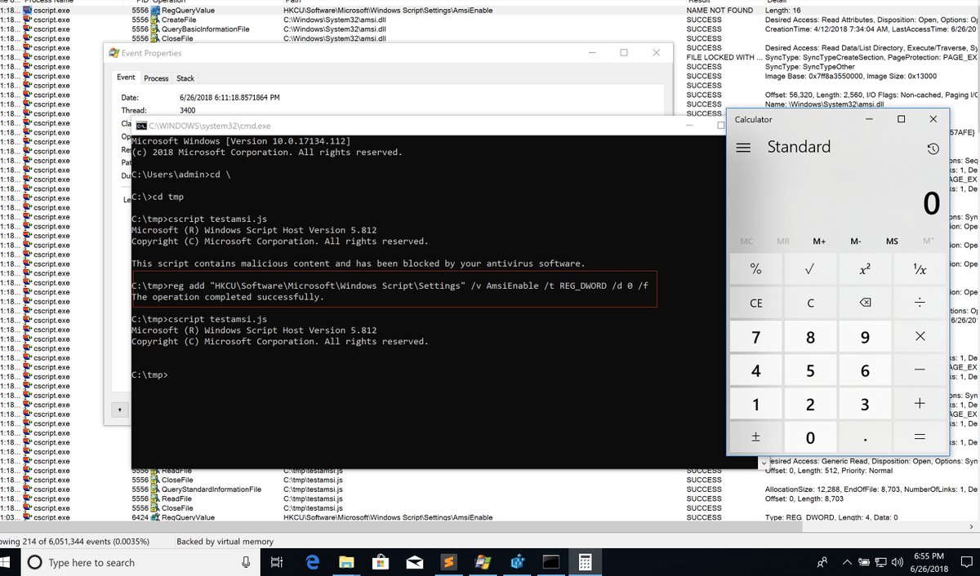Open File Explorer from the taskbar
Viewport: 980px width, 576px height.
(346, 562)
